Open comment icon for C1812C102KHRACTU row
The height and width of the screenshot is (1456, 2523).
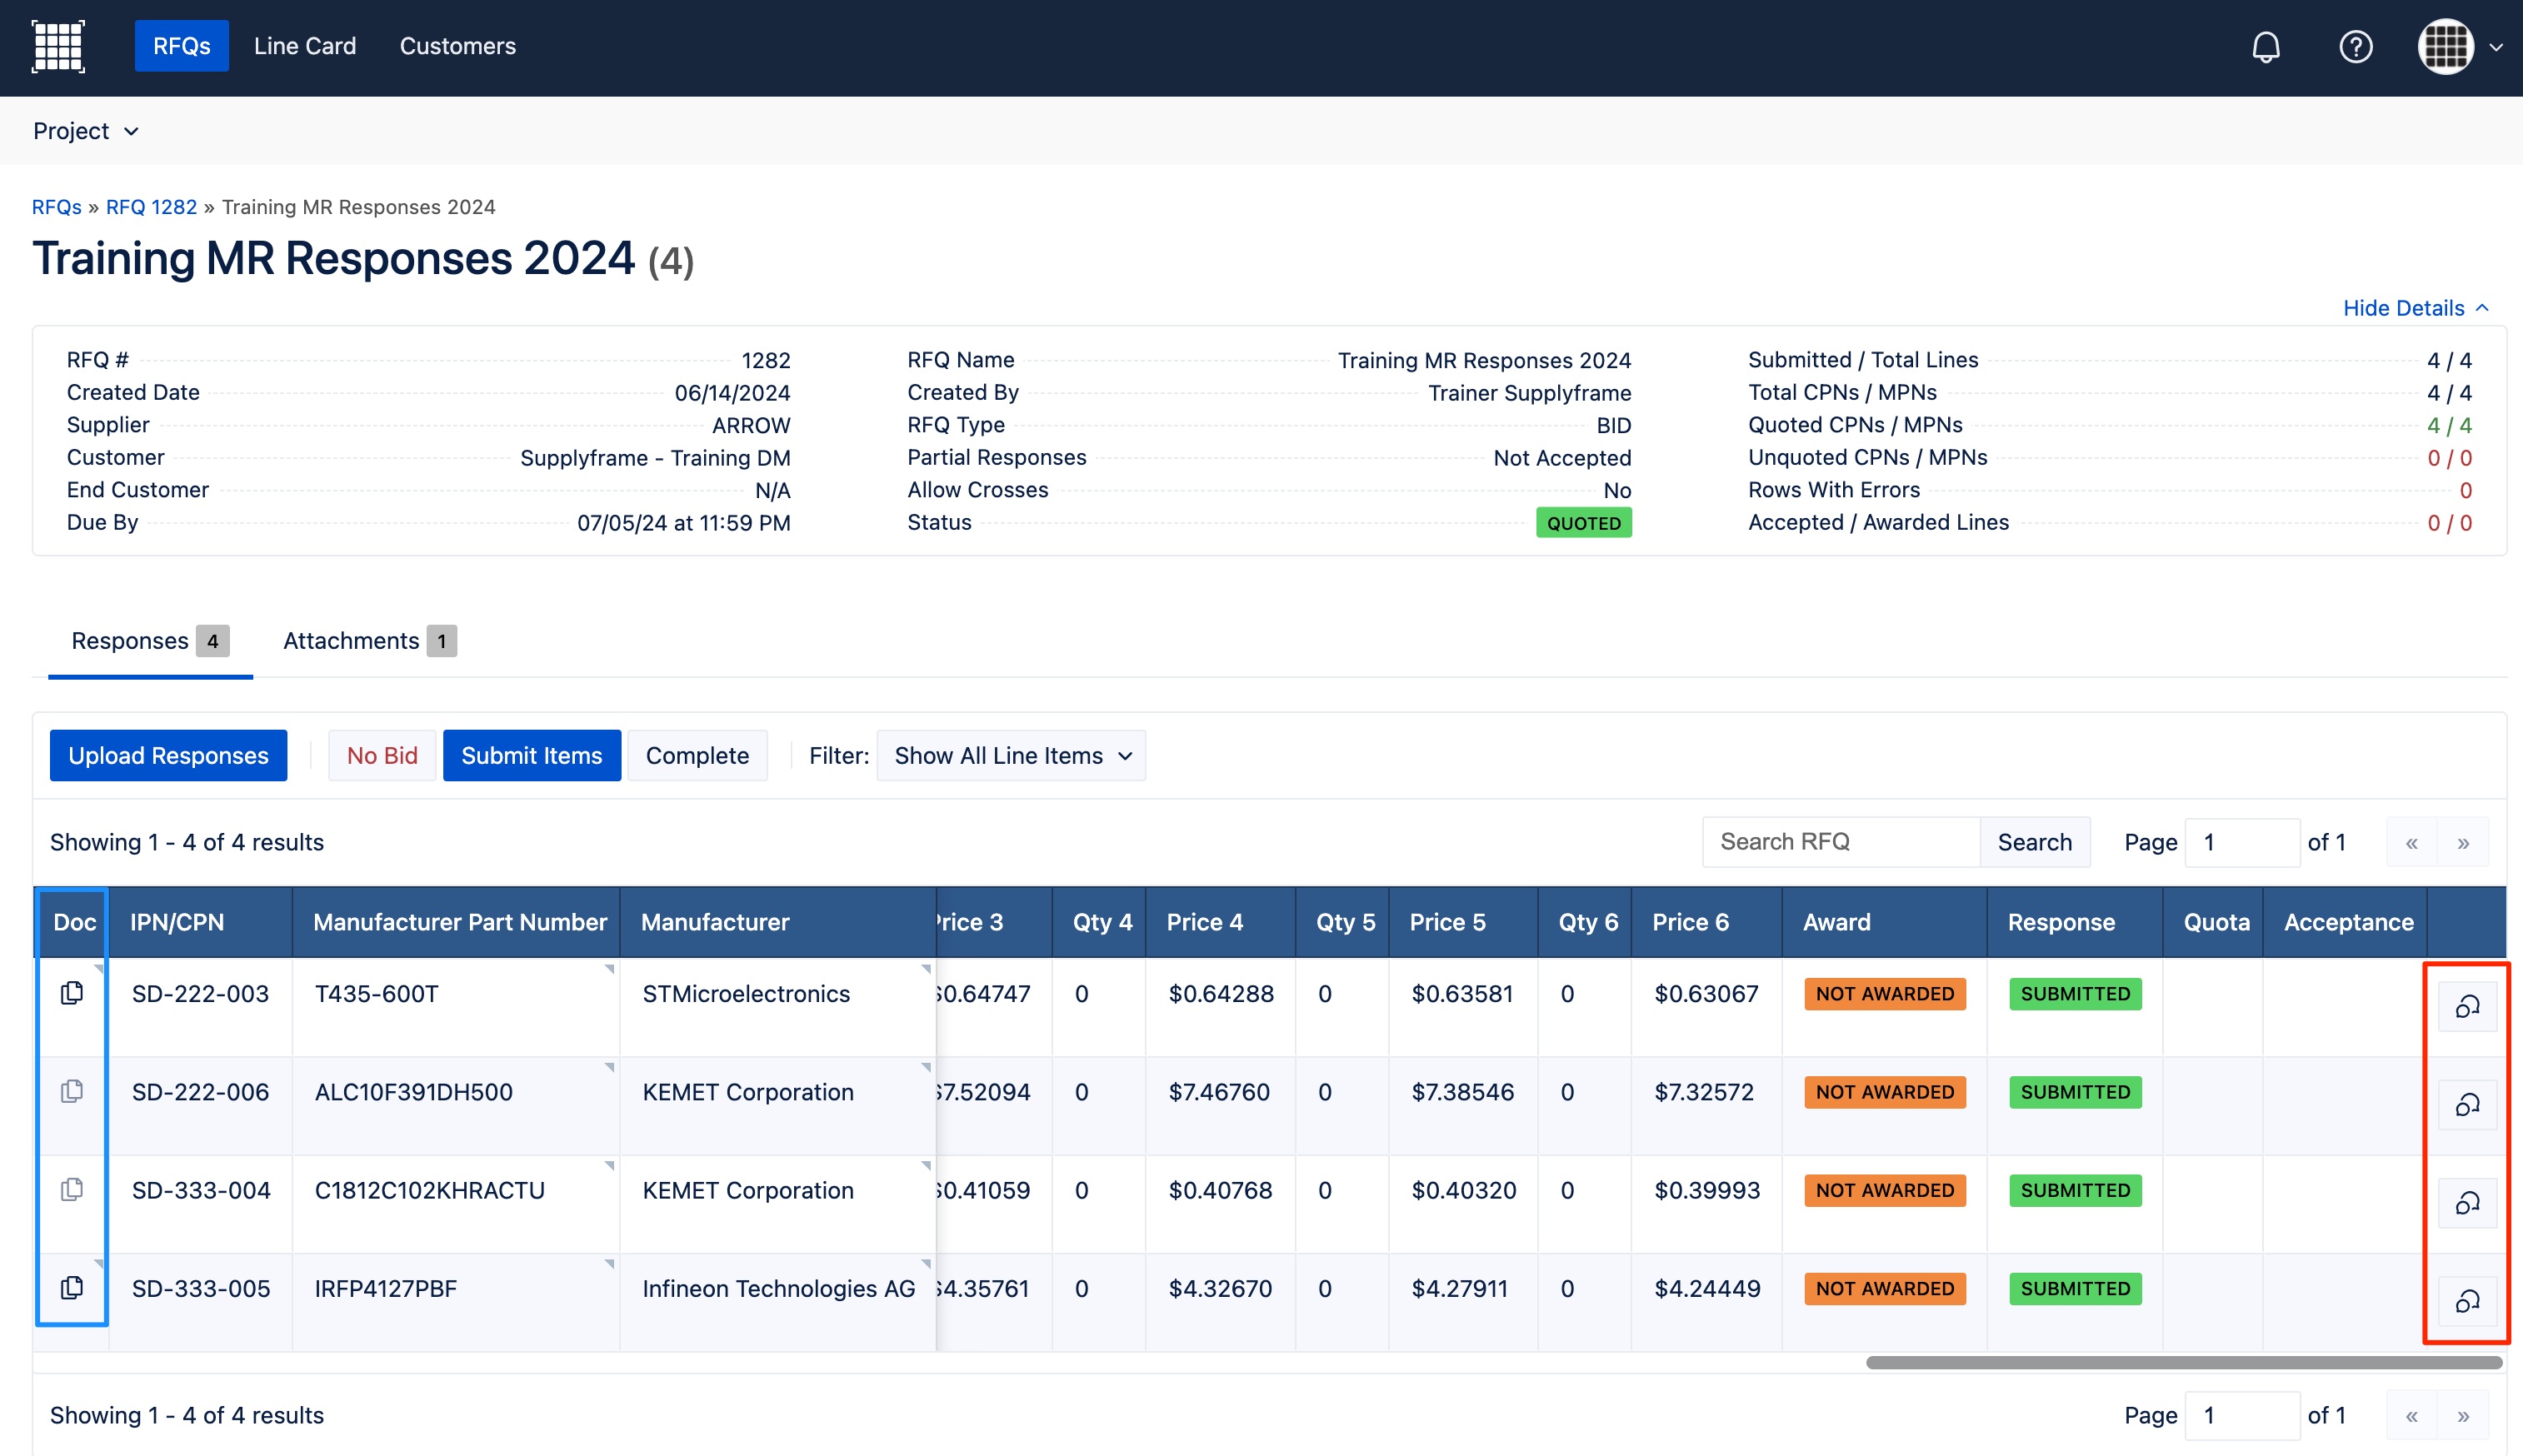coord(2467,1202)
